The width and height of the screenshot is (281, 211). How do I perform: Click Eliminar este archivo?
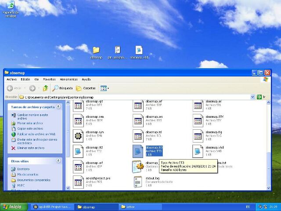28,148
